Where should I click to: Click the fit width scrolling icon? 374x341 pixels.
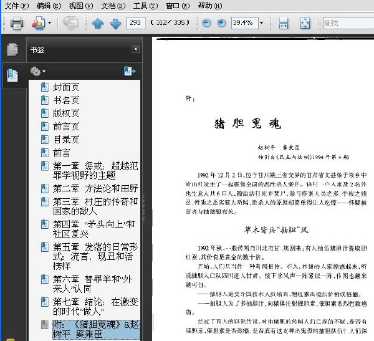pyautogui.click(x=284, y=23)
